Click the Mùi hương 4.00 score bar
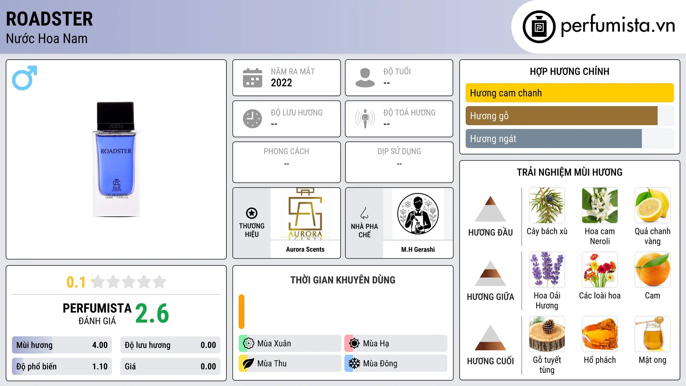This screenshot has width=686, height=386. 62,345
